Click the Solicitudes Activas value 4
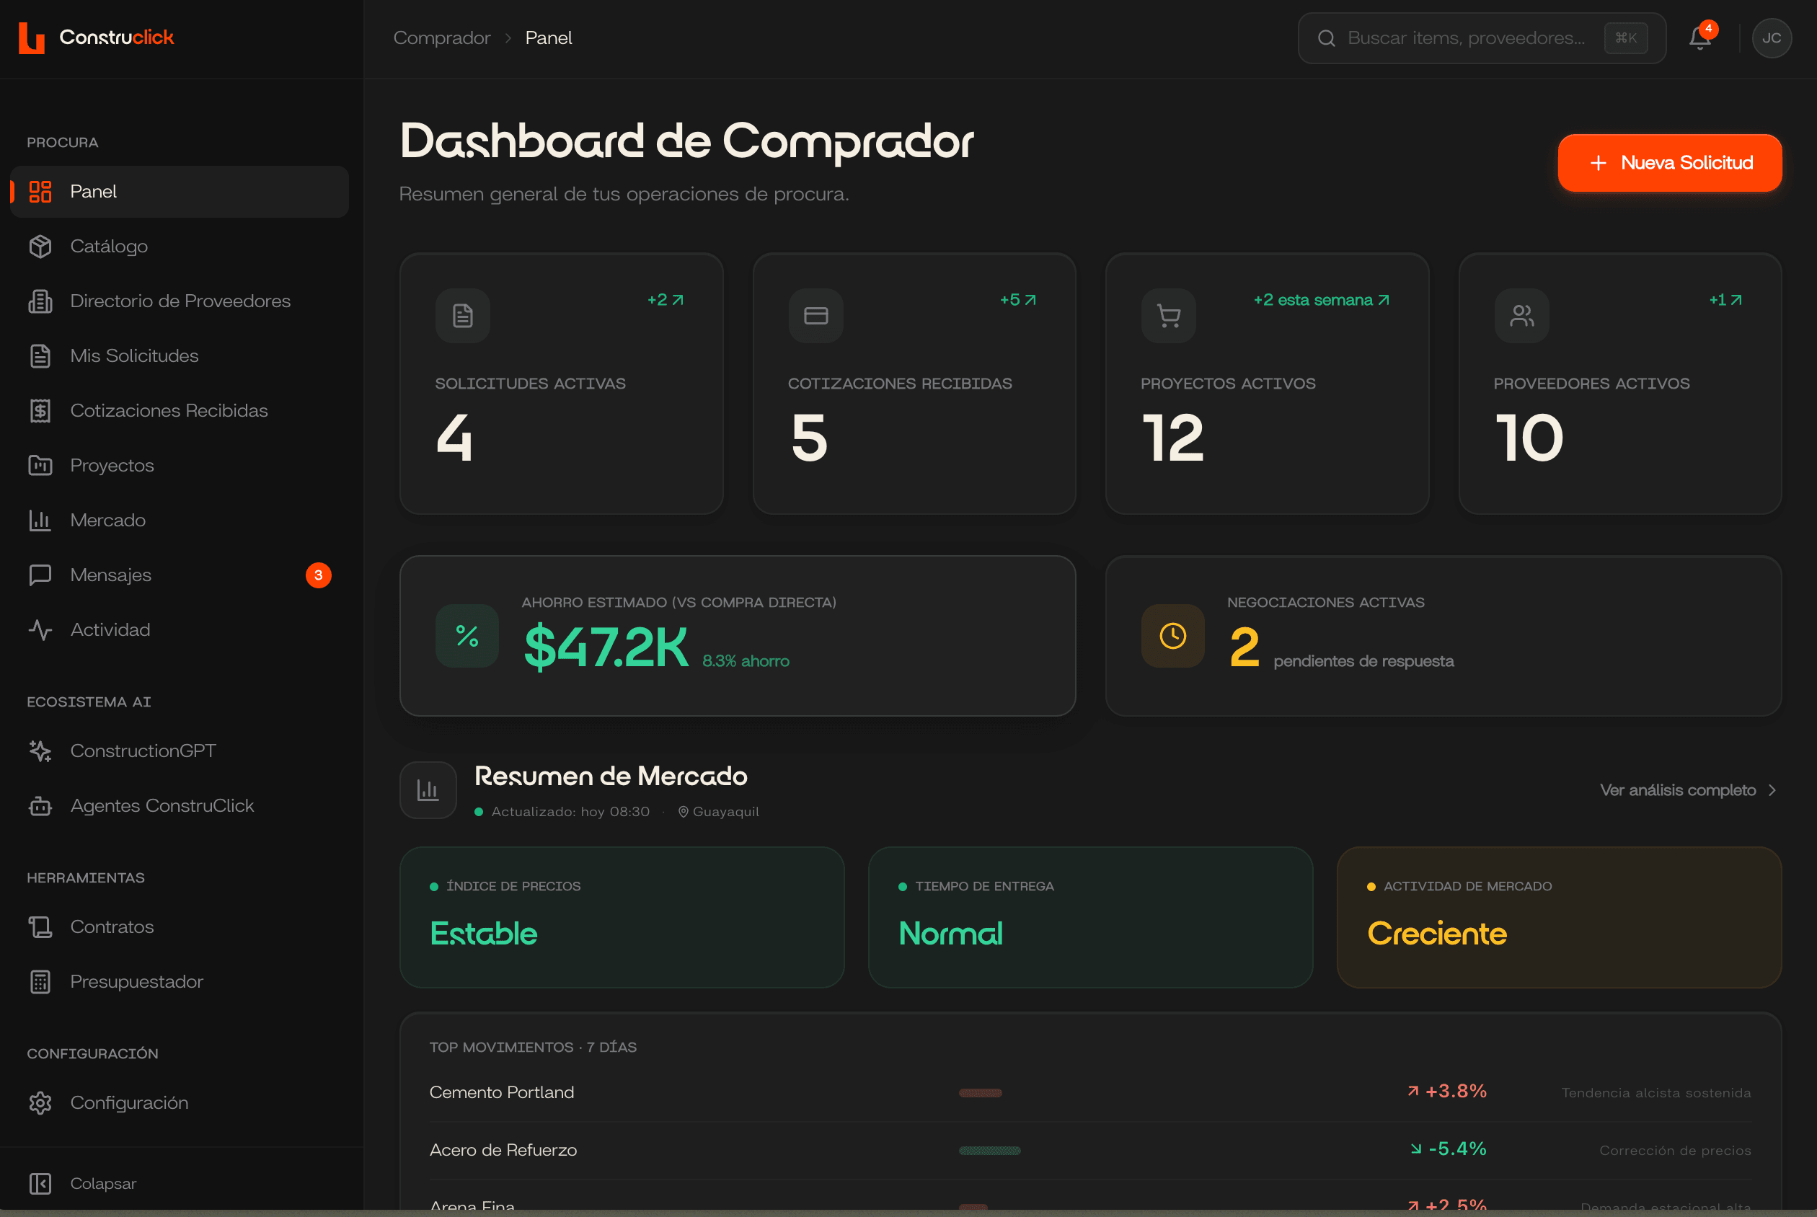Image resolution: width=1817 pixels, height=1217 pixels. [x=454, y=438]
